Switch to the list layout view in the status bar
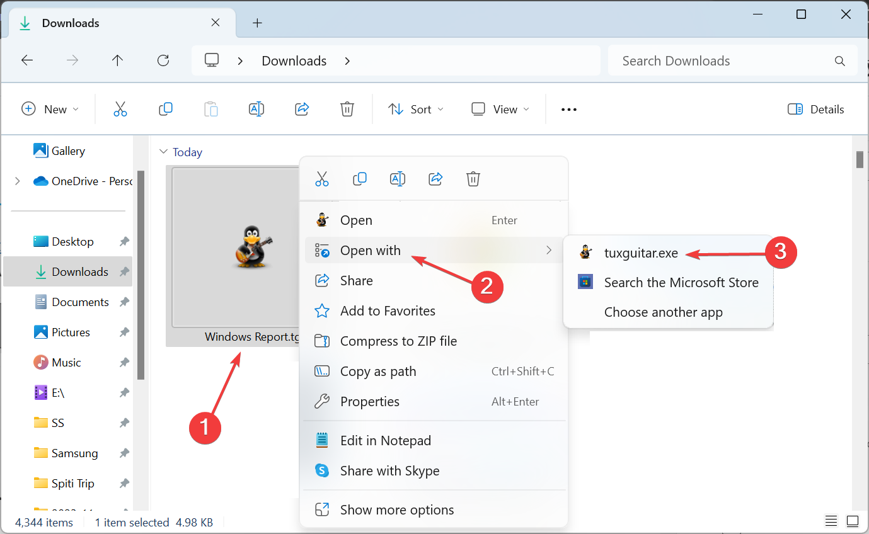 click(x=832, y=521)
